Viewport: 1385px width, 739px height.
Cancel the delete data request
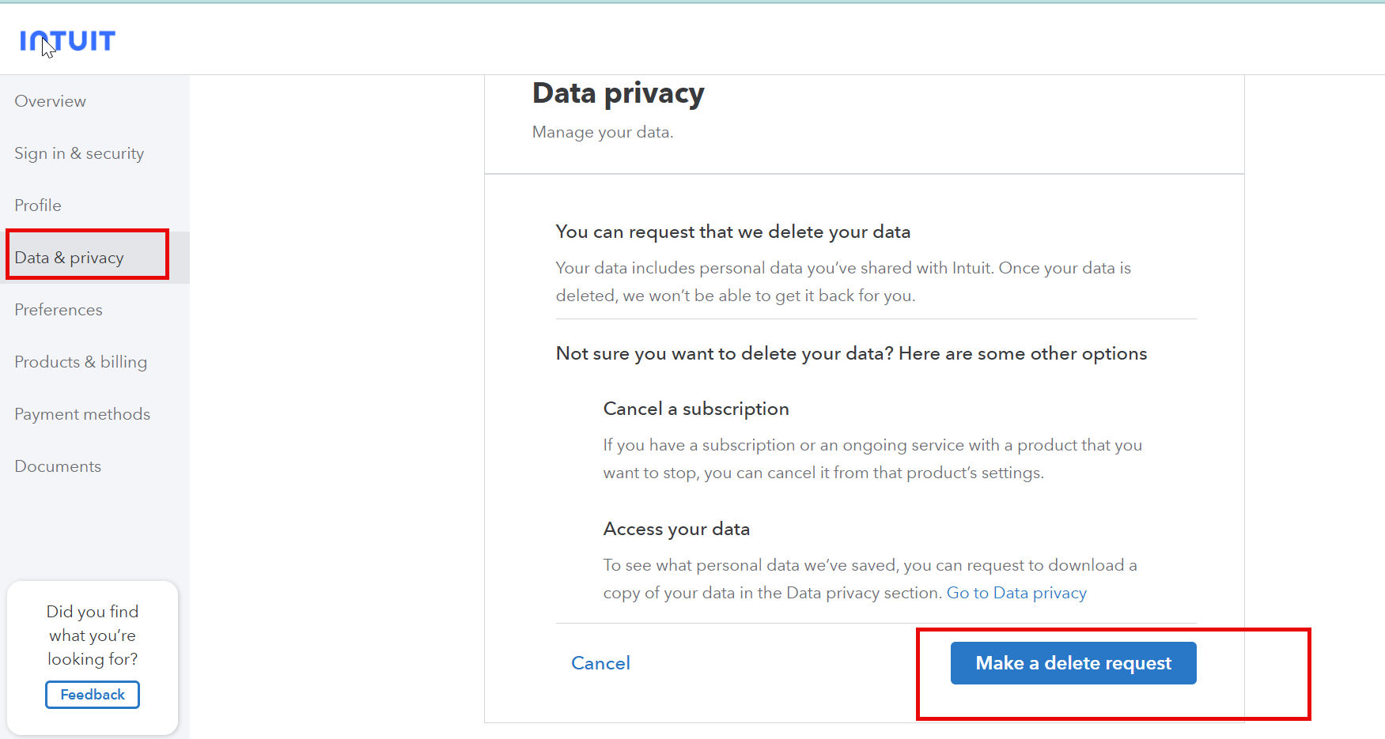600,663
